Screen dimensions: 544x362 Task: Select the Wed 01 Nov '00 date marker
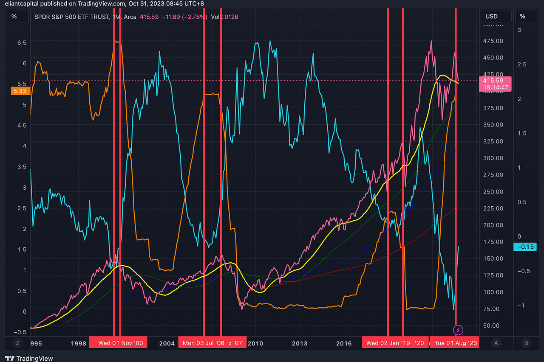pyautogui.click(x=121, y=343)
